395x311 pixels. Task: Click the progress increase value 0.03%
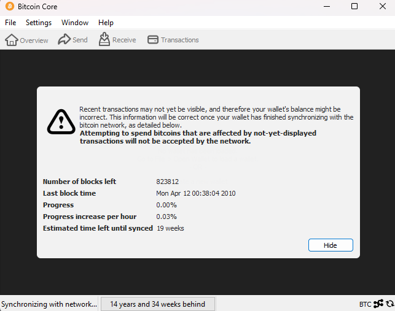166,217
